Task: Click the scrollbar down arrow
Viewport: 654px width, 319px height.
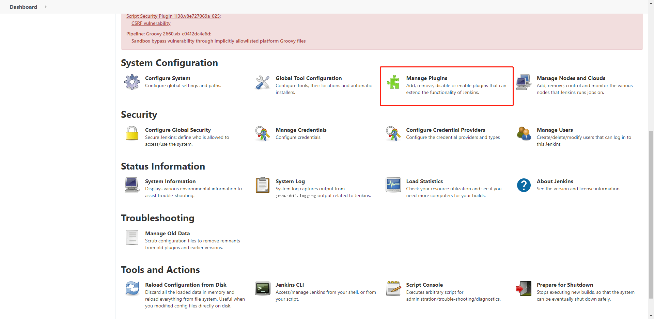Action: coord(651,316)
